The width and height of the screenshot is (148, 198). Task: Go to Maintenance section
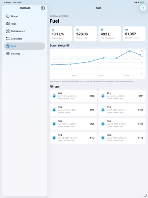[24, 31]
